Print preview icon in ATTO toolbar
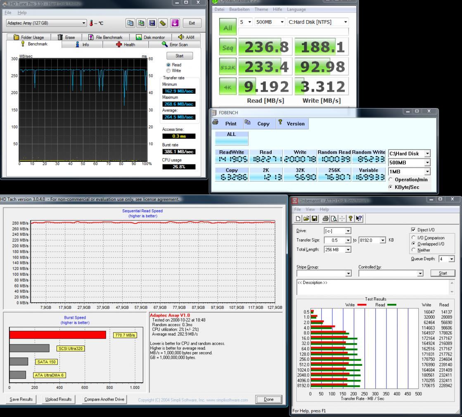 coord(334,219)
